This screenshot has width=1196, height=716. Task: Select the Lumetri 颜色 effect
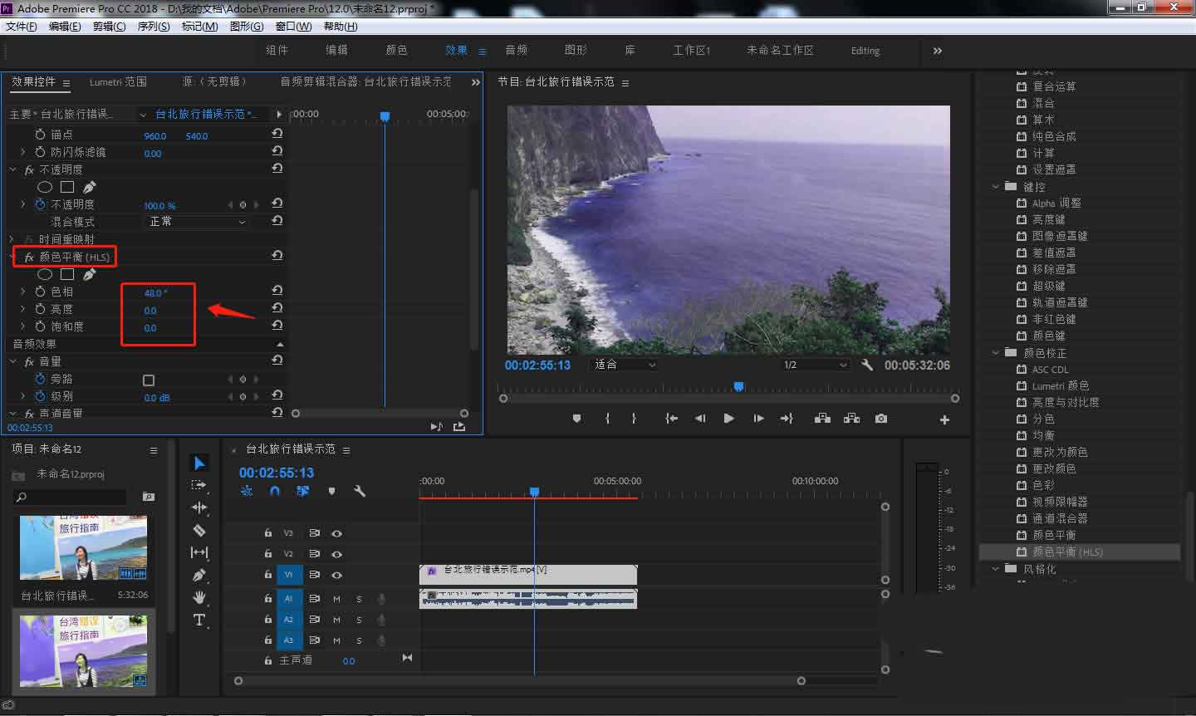click(1060, 386)
